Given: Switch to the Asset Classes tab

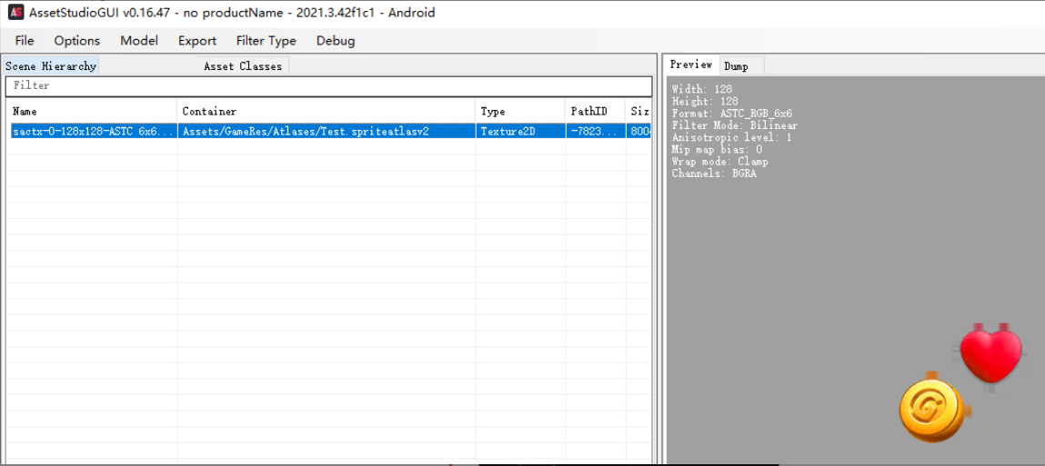Looking at the screenshot, I should point(243,66).
